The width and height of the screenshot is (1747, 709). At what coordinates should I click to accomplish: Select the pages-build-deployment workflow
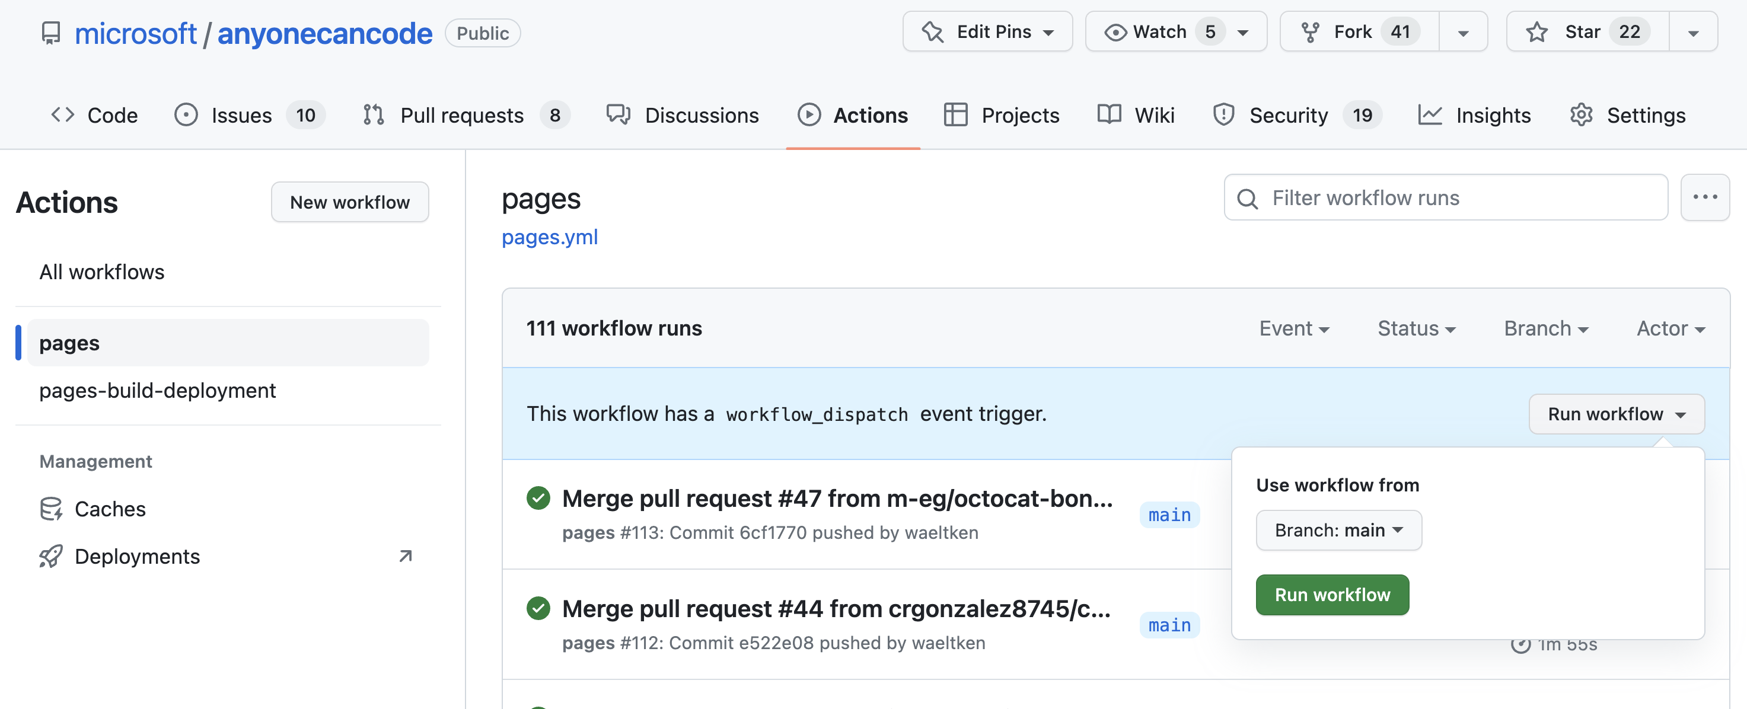click(157, 389)
